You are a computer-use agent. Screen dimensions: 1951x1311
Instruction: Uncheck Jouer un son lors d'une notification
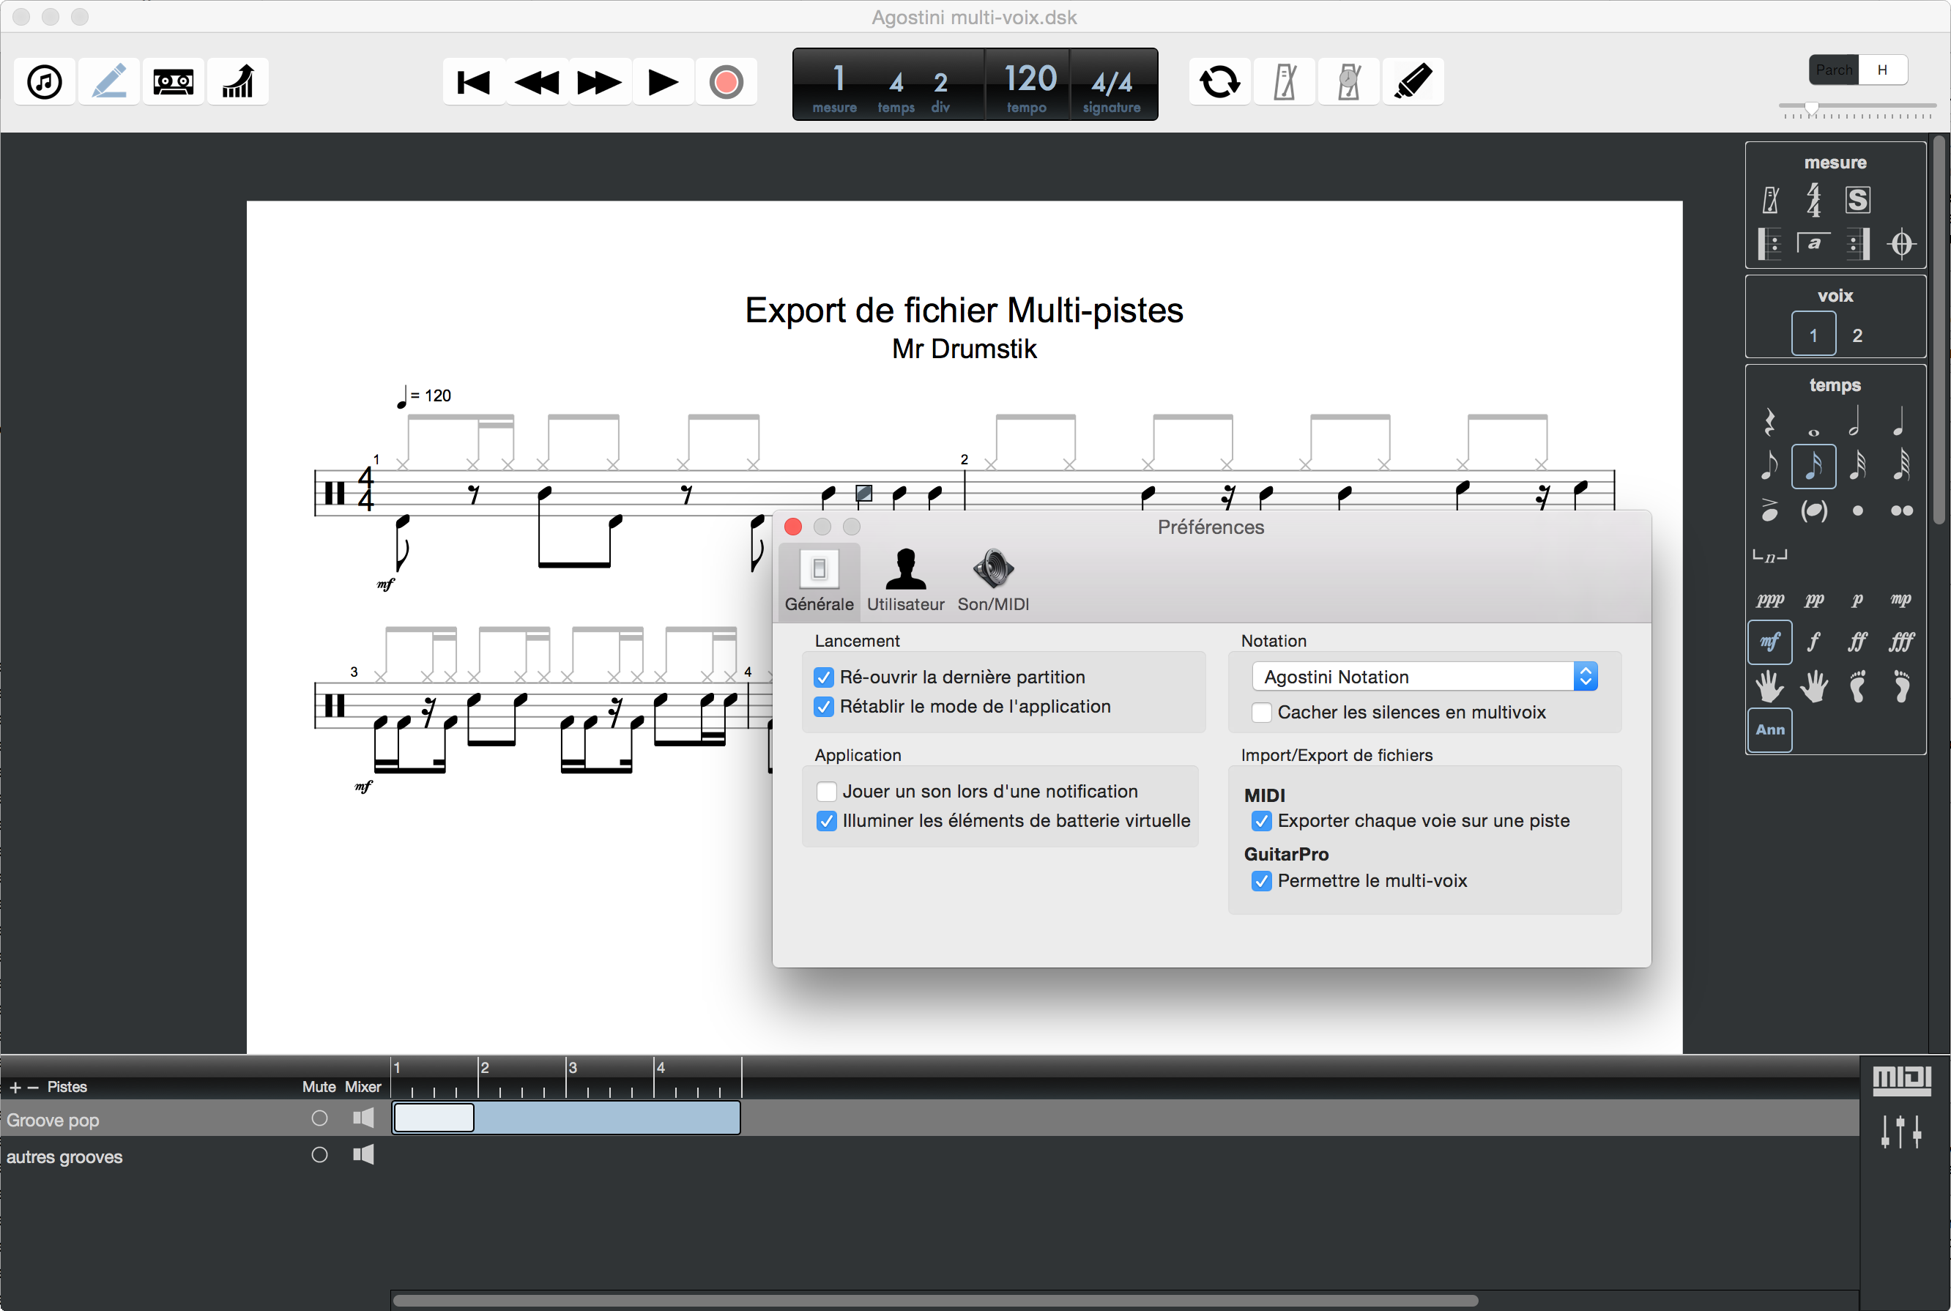(826, 790)
